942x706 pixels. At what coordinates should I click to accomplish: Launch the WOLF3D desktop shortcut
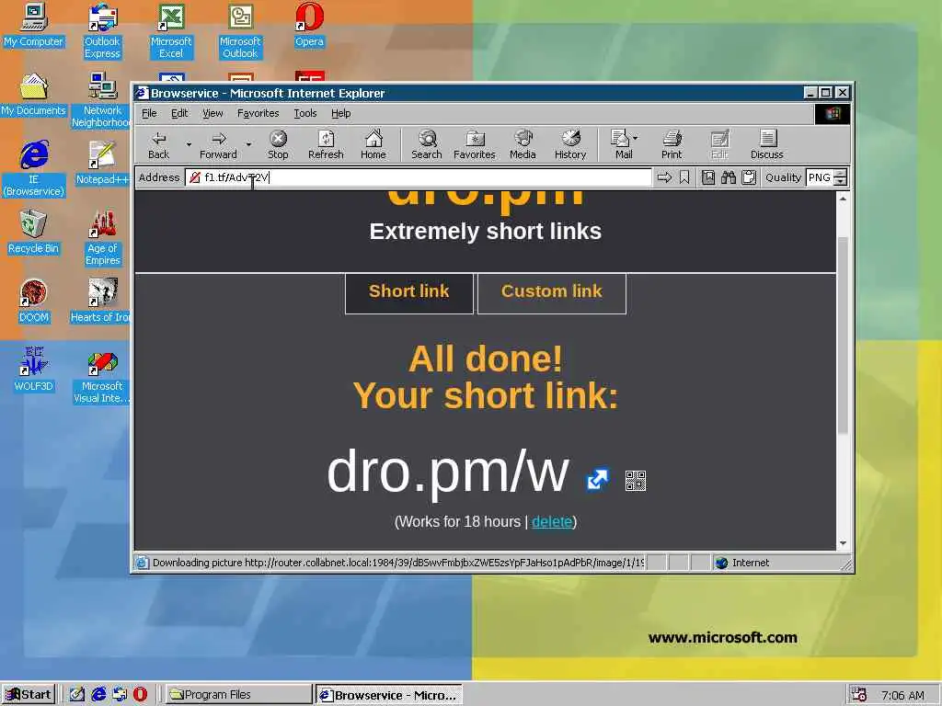point(34,370)
